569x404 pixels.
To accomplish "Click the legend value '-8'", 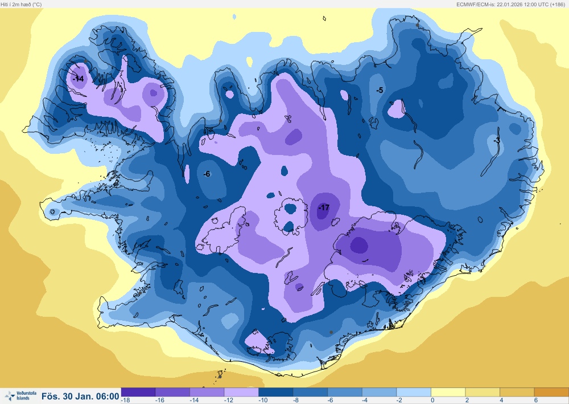I will coord(296,401).
